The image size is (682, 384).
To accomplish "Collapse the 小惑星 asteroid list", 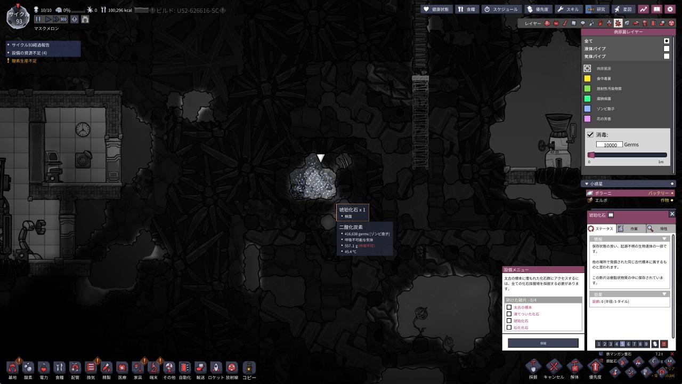I will 587,184.
